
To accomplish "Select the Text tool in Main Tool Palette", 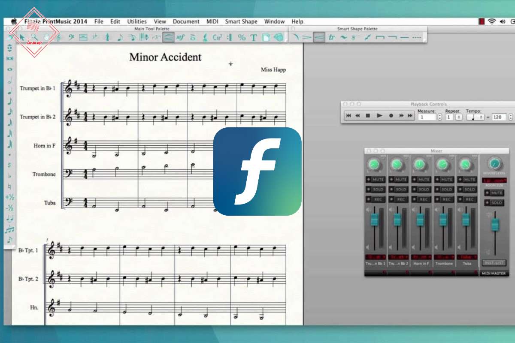I will [254, 38].
